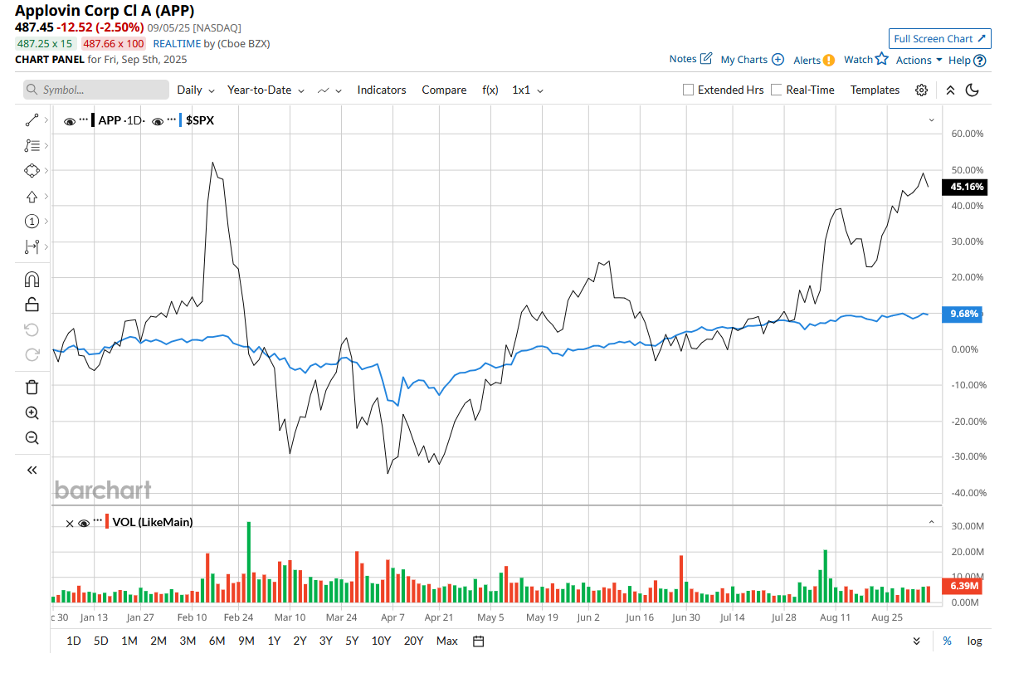
Task: Open the Actions dropdown menu
Action: click(x=919, y=60)
